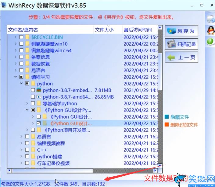Tick the checkbox for 备案信息

click(21, 57)
